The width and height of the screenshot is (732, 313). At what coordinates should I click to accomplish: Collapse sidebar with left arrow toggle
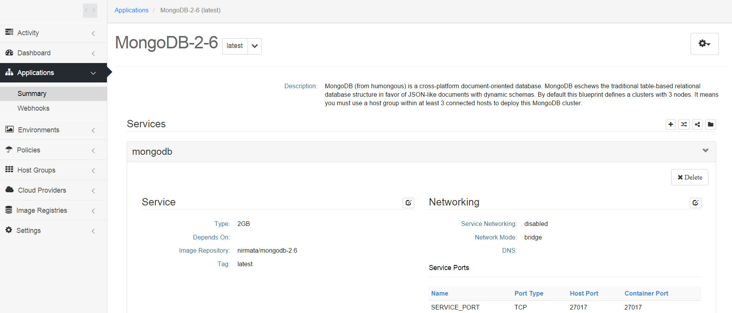tap(86, 10)
